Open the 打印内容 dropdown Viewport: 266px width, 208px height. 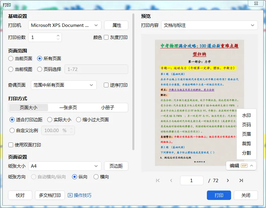[210, 25]
